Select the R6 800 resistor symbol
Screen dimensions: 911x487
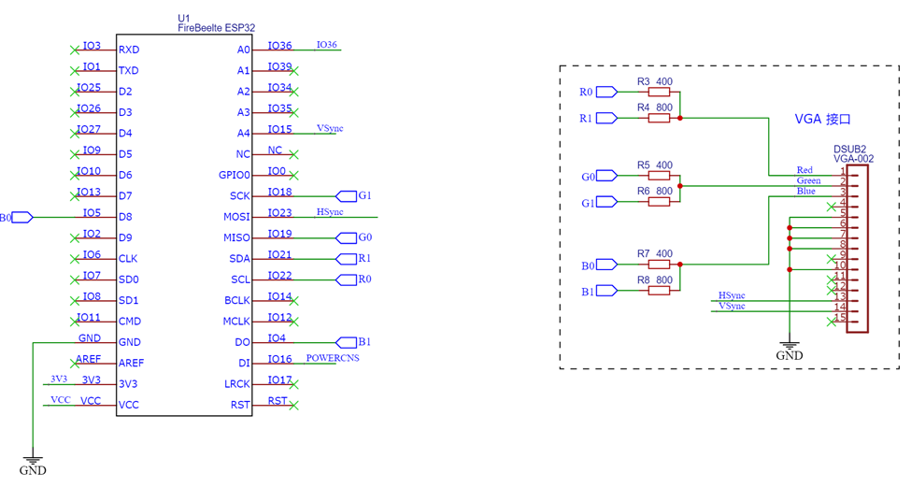tap(659, 202)
